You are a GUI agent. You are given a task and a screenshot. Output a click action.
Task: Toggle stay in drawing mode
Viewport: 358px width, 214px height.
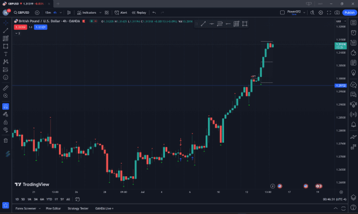(6, 114)
